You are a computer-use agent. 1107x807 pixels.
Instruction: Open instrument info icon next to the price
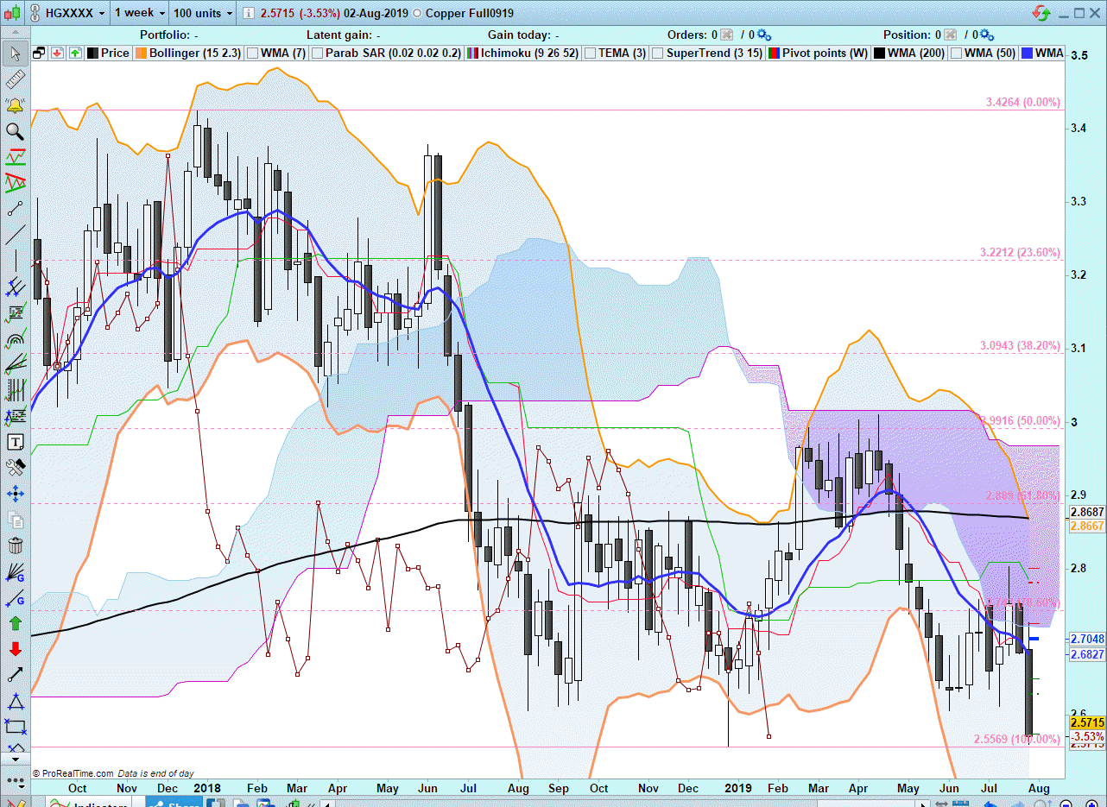(x=248, y=14)
